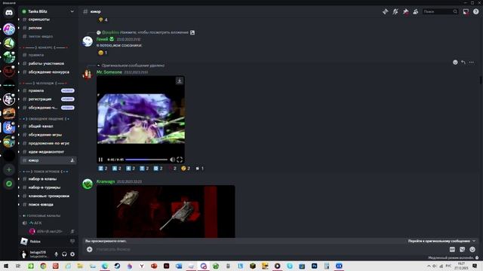Click Mr. Someone username
Image resolution: width=483 pixels, height=271 pixels.
(109, 72)
